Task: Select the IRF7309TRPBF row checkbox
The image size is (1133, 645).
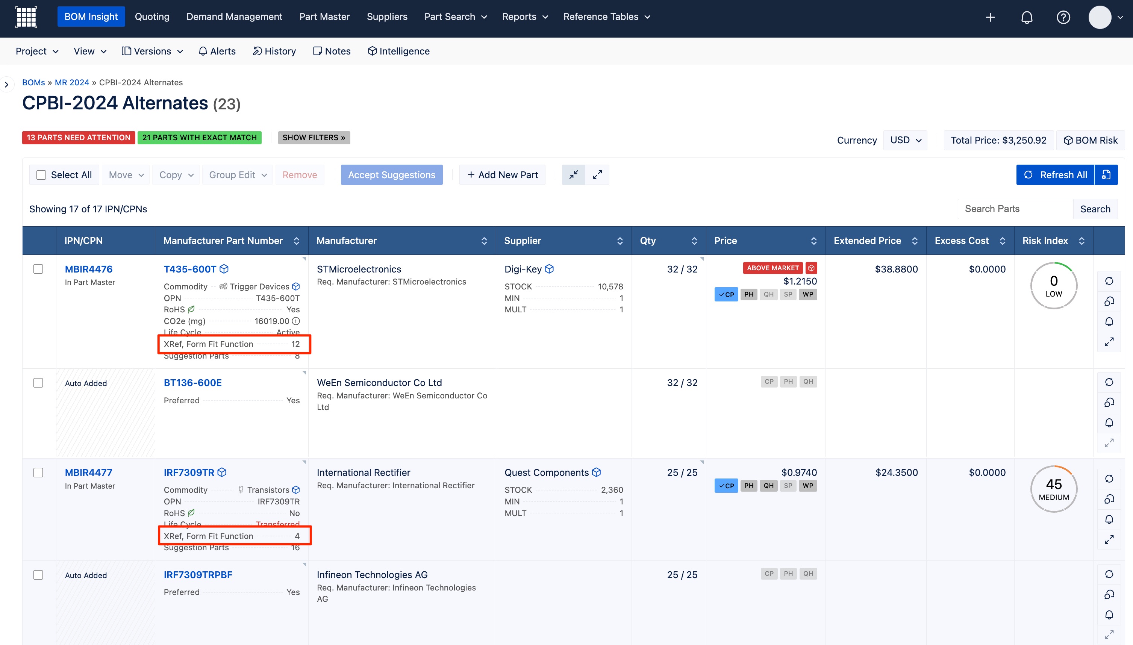Action: [x=38, y=575]
